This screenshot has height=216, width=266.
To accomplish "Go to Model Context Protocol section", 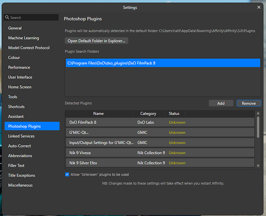I will click(x=29, y=48).
